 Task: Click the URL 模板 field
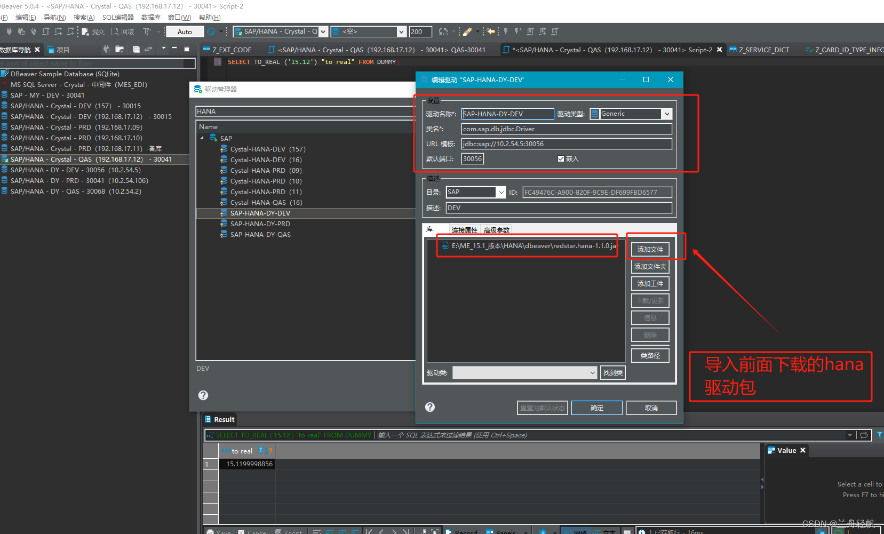(567, 144)
